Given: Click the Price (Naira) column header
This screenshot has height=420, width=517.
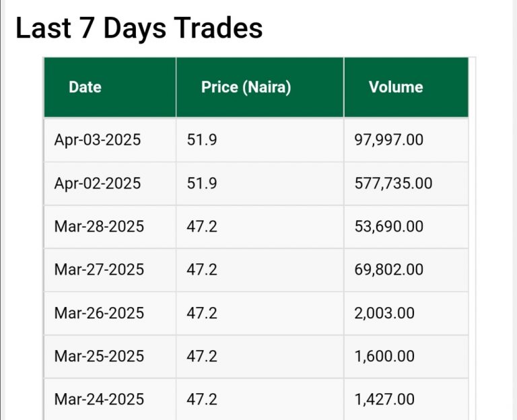Looking at the screenshot, I should click(246, 87).
